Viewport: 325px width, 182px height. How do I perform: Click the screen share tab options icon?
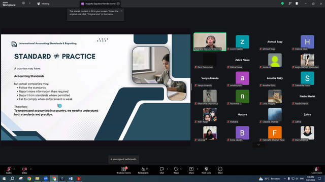tap(118, 4)
